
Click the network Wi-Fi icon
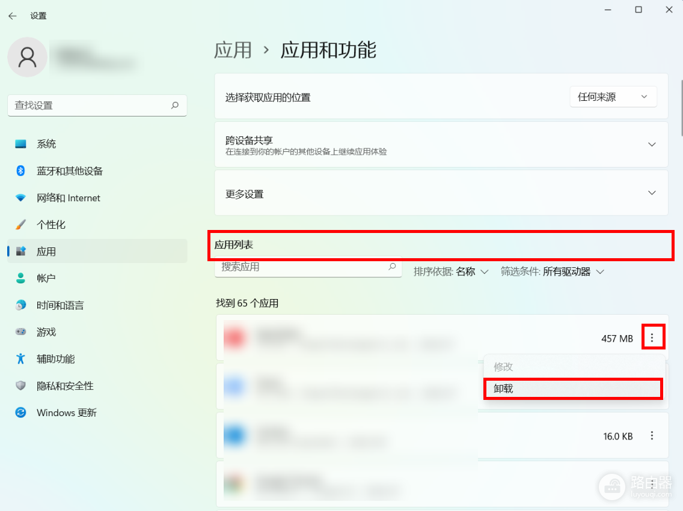[x=20, y=198]
